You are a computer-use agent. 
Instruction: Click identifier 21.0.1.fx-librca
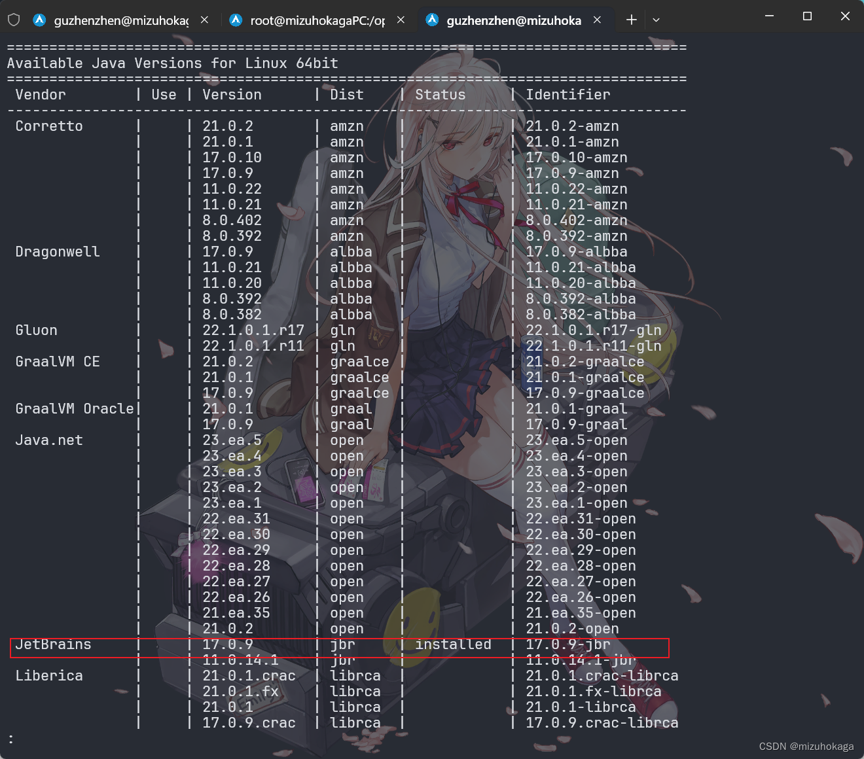594,692
